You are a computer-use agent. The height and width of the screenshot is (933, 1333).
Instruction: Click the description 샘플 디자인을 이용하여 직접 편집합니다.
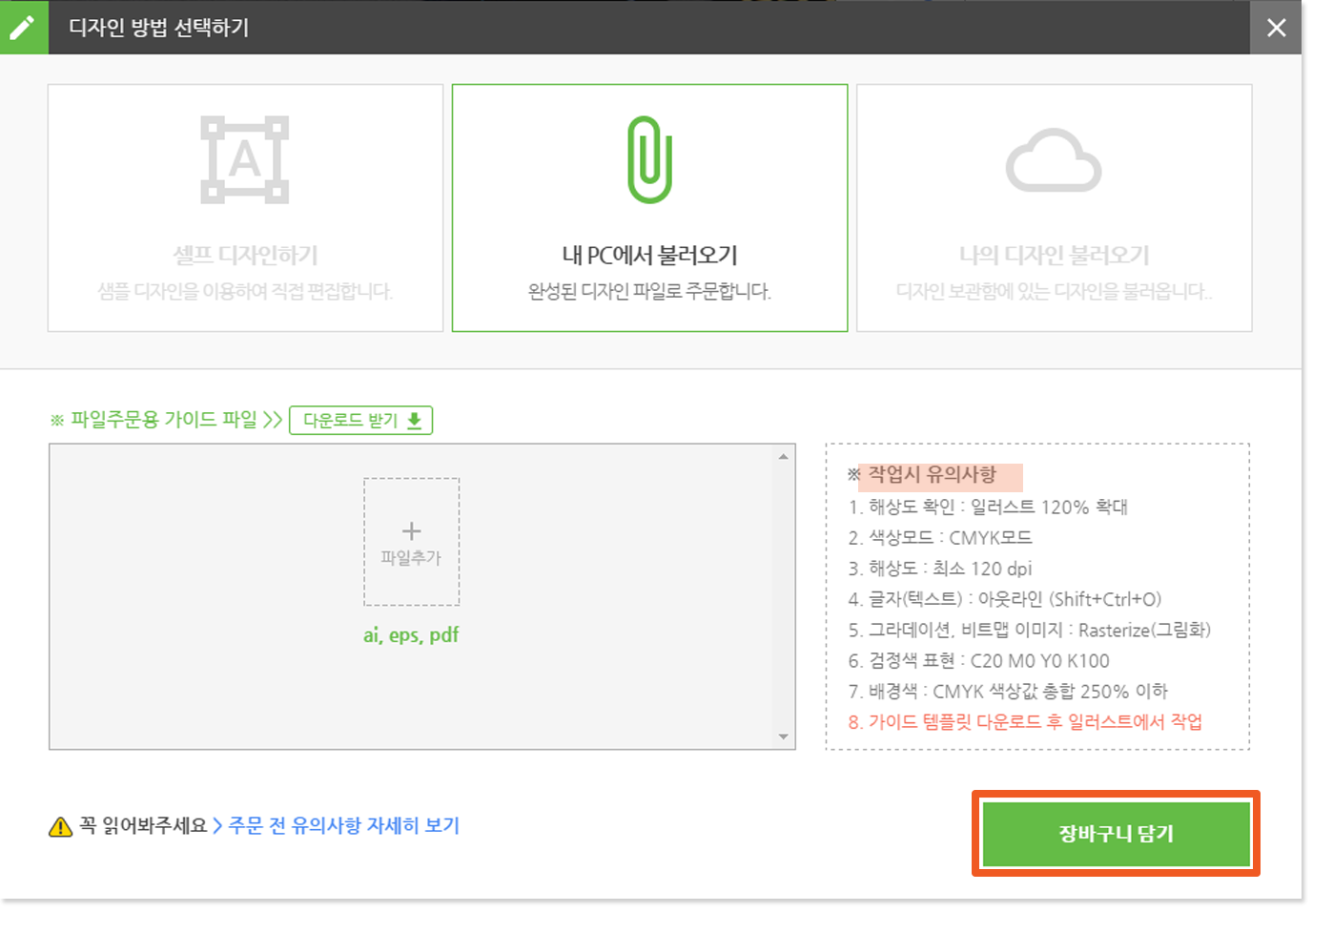pos(245,291)
